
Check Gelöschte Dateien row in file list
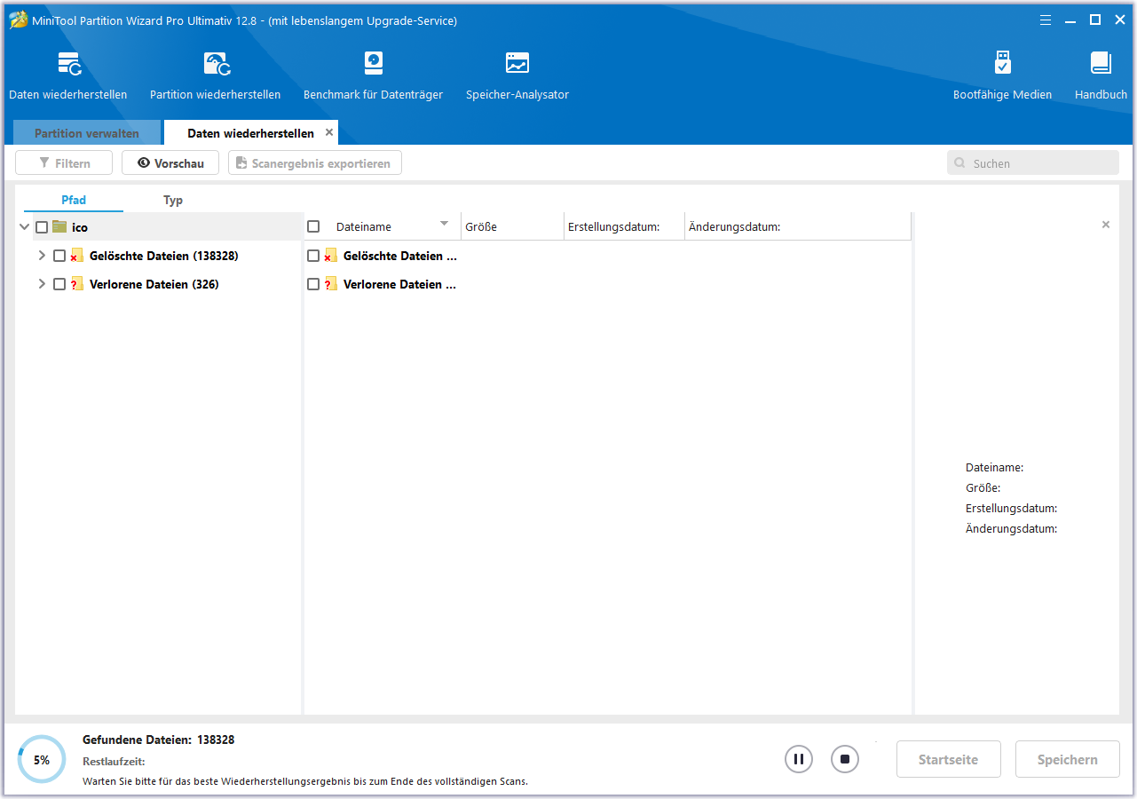tap(313, 256)
